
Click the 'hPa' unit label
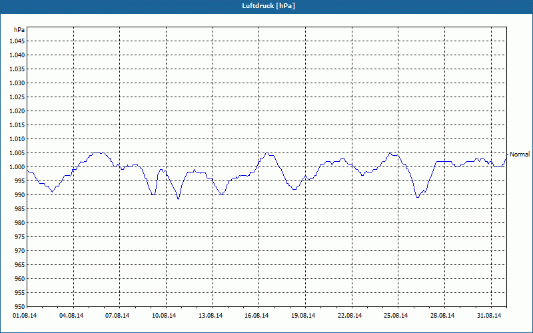19,30
